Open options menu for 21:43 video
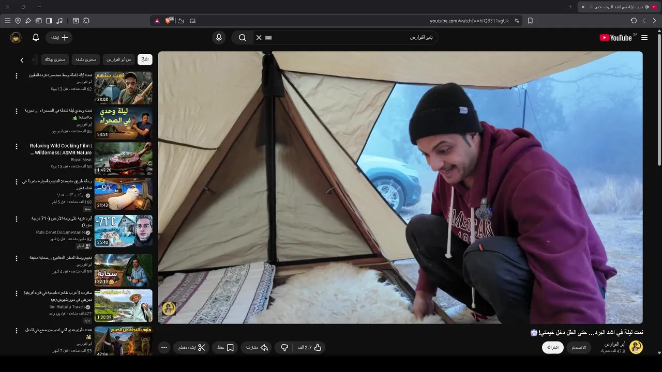 point(16,182)
